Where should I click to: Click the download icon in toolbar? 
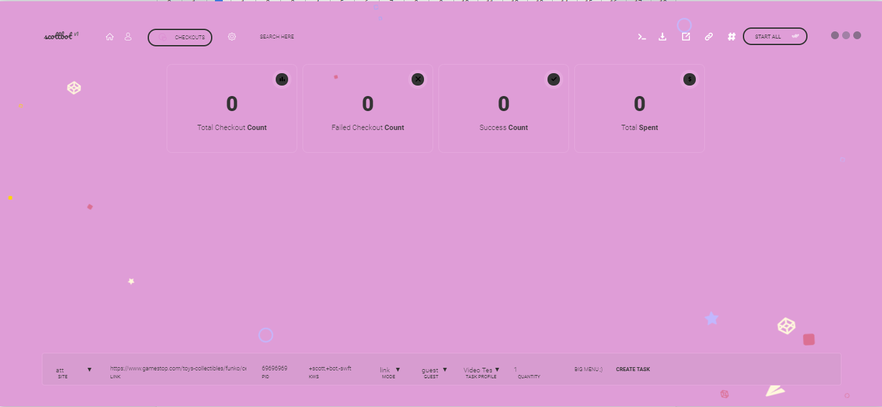coord(662,37)
